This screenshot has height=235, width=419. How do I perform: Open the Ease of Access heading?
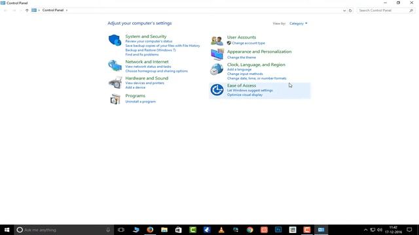tap(242, 86)
